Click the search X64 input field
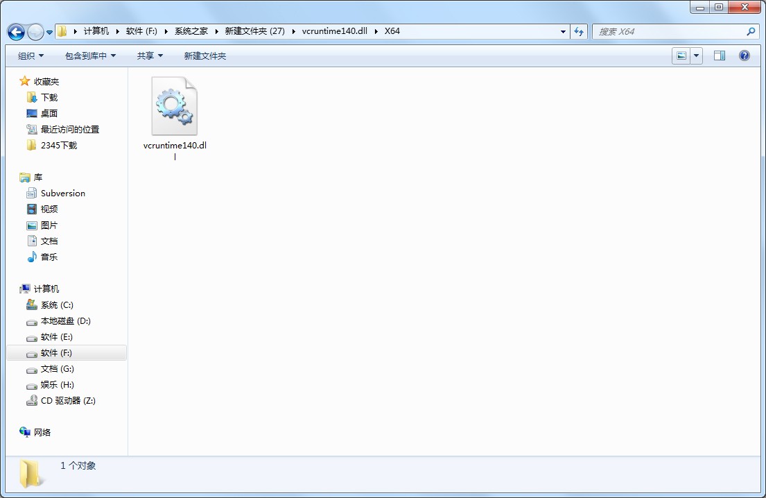 [x=669, y=31]
